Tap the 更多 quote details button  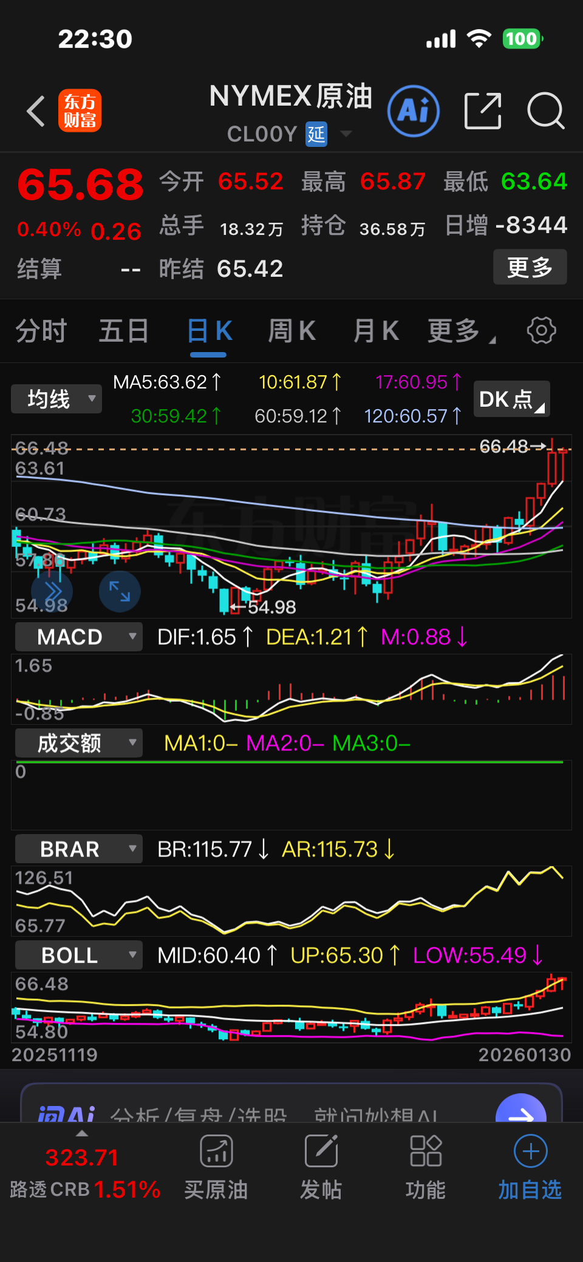click(530, 267)
